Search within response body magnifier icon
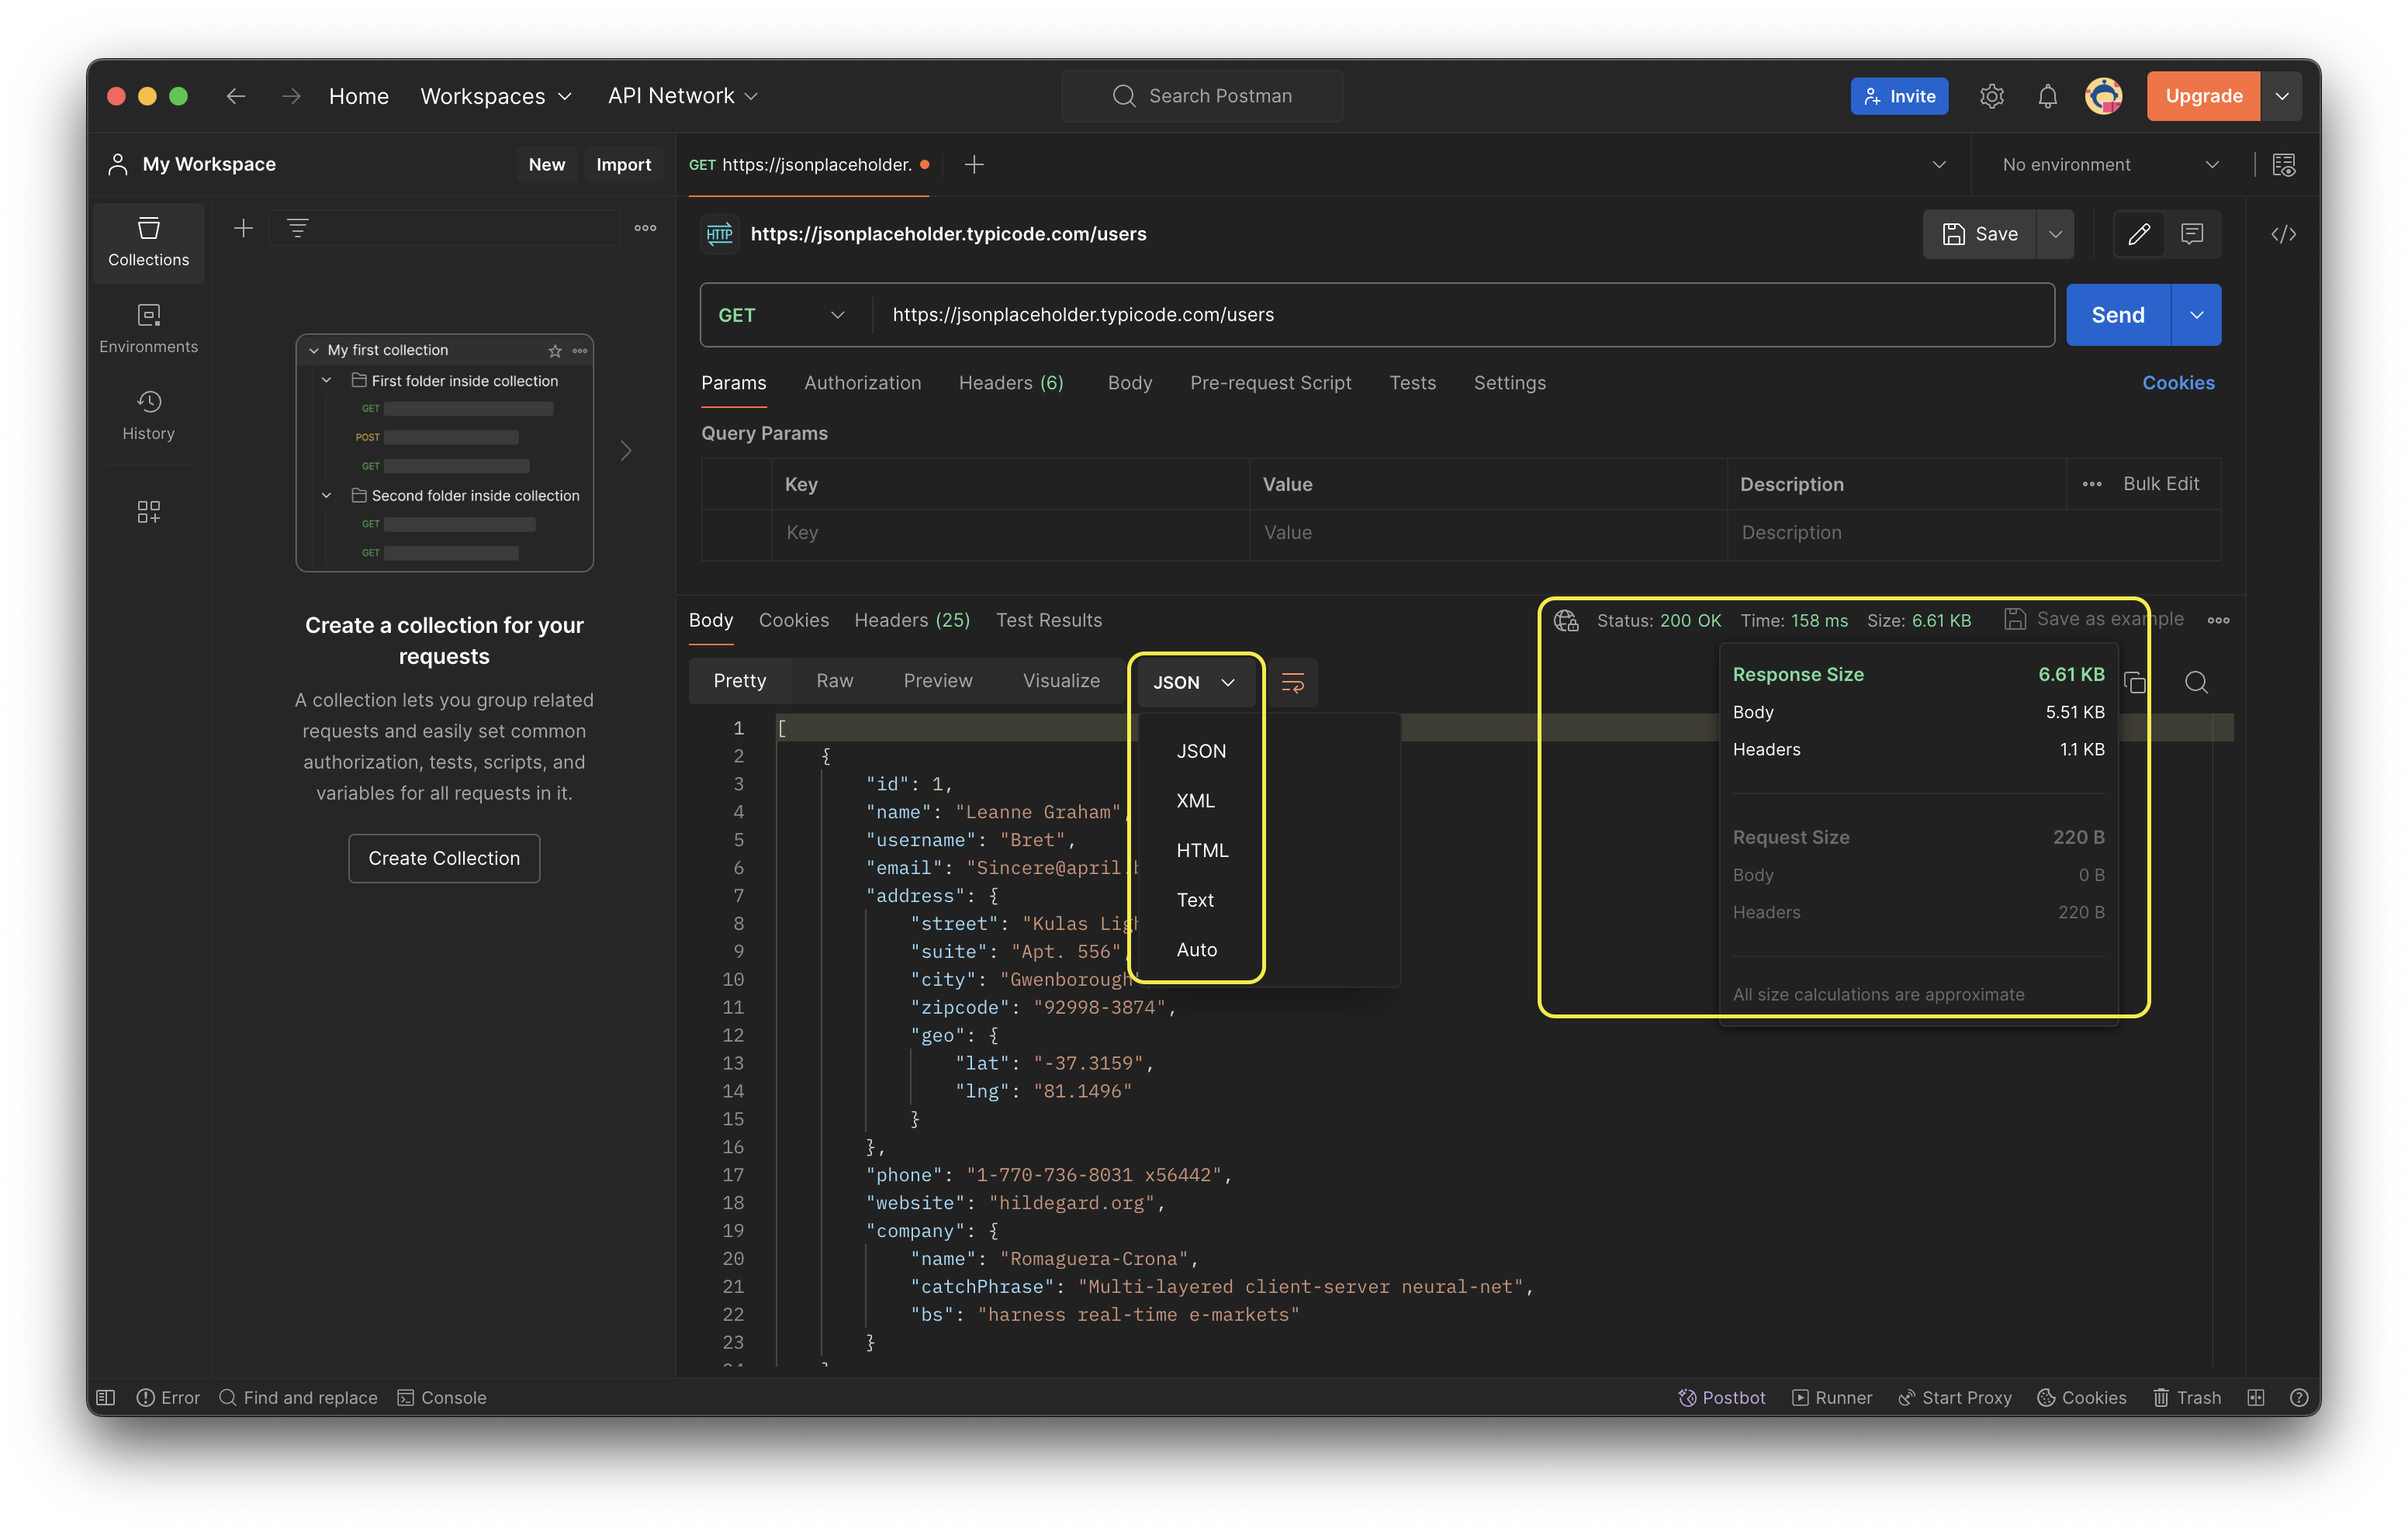This screenshot has width=2408, height=1531. click(x=2196, y=683)
